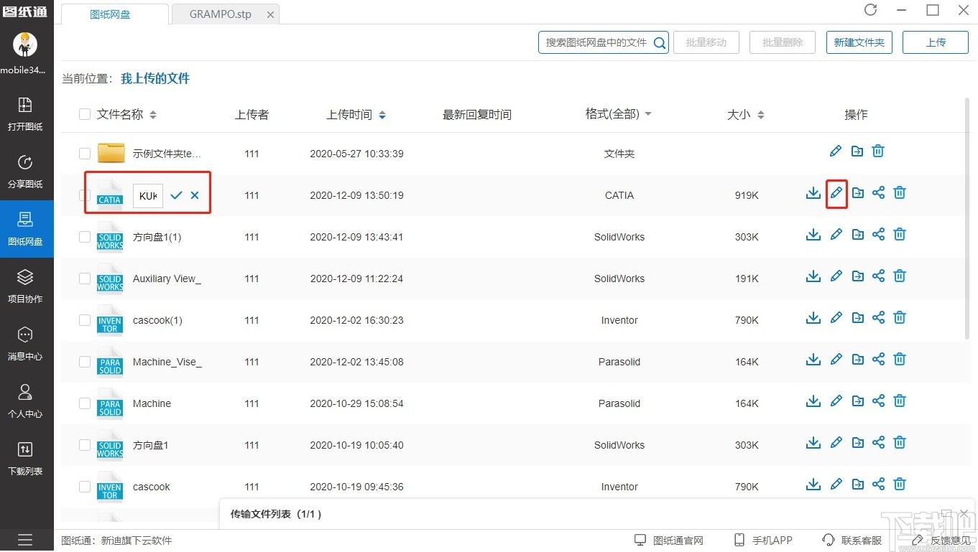The width and height of the screenshot is (978, 552).
Task: Open the 个人中心 personal center
Action: click(26, 402)
